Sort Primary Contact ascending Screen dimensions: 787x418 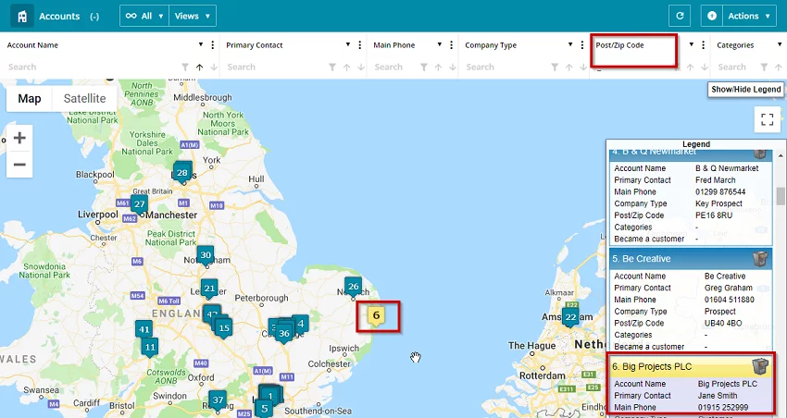click(347, 68)
